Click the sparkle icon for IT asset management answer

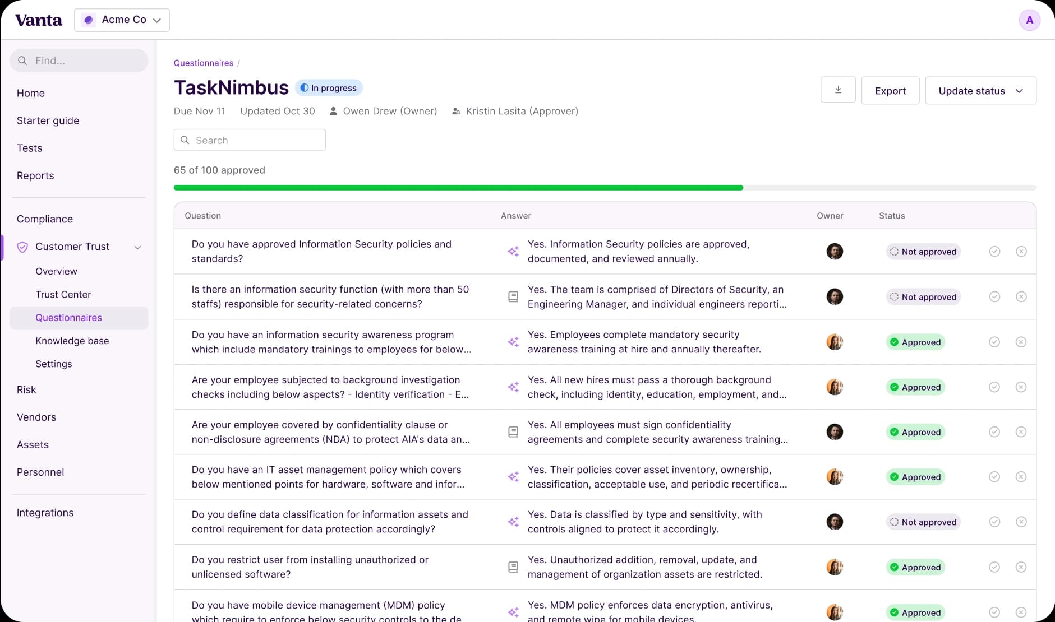(x=513, y=477)
